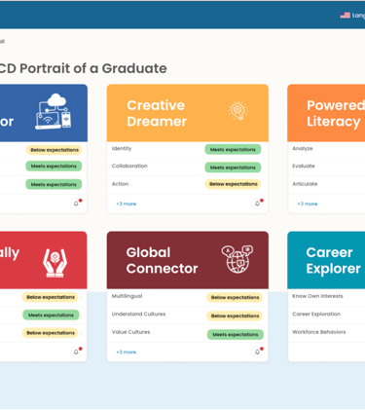Open the Career Explorer card header
The height and width of the screenshot is (410, 365).
pyautogui.click(x=326, y=260)
